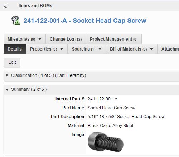Click the item workflow icon beside title
179x157 pixels.
click(x=16, y=21)
